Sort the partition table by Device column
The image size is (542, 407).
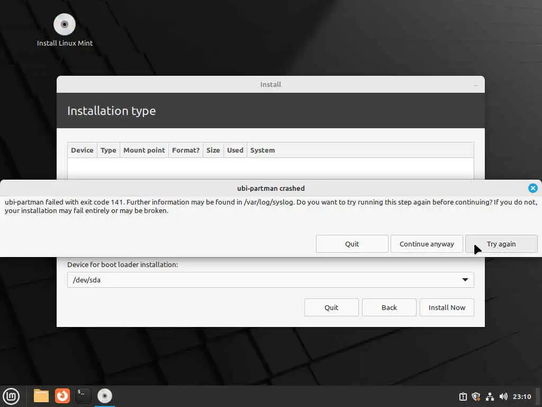pyautogui.click(x=82, y=150)
